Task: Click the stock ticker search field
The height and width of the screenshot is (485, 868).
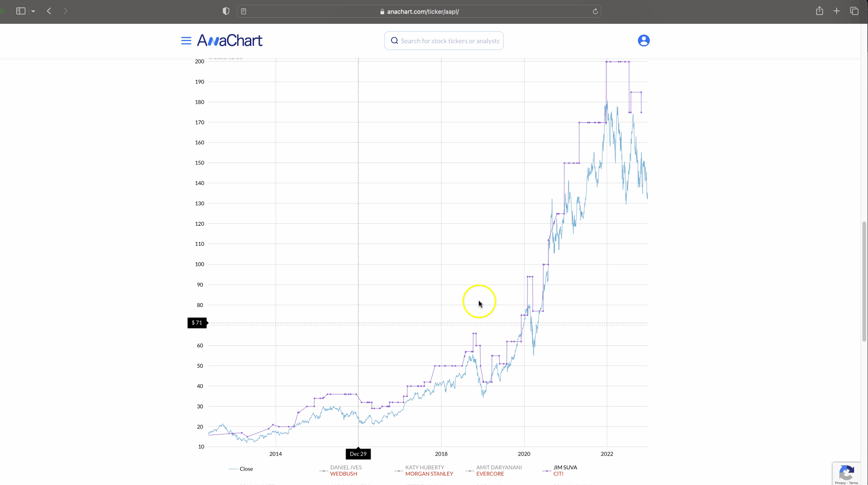Action: 449,41
